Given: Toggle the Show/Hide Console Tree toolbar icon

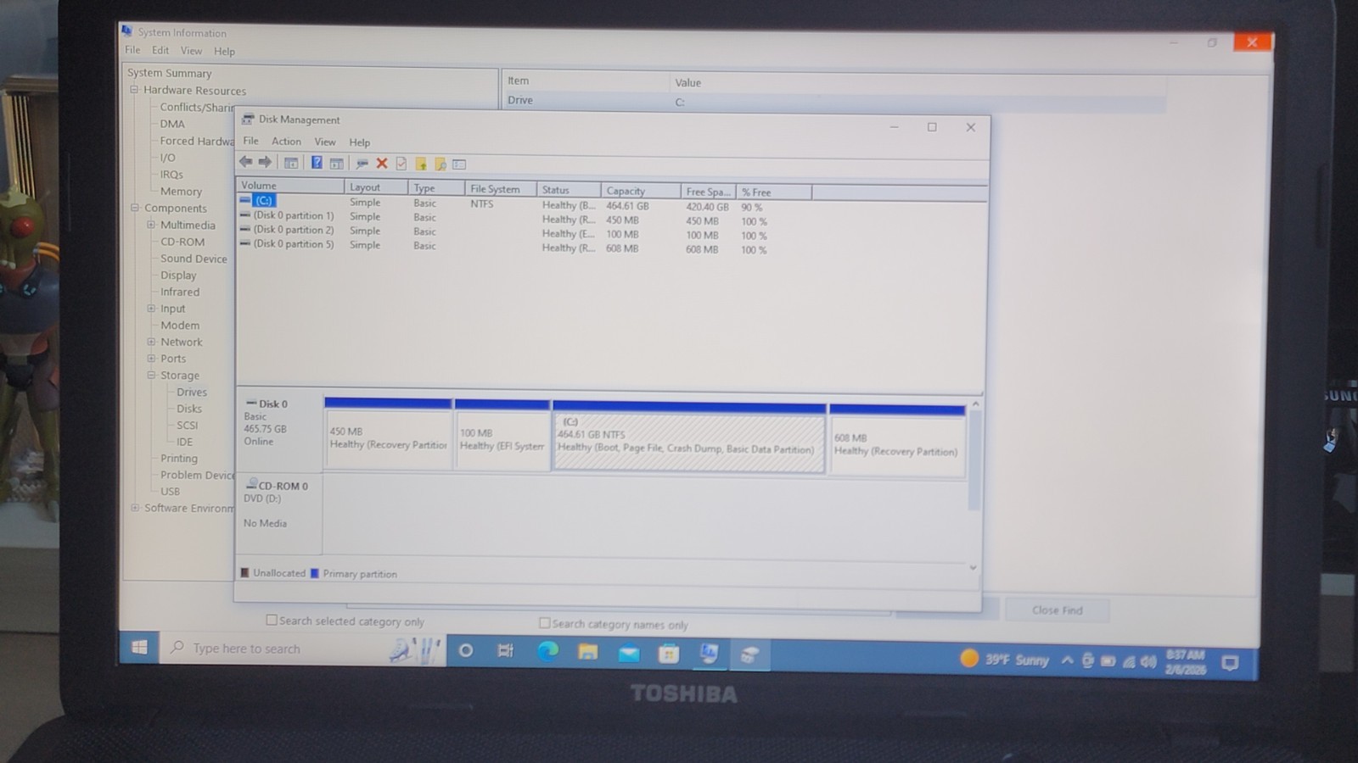Looking at the screenshot, I should tap(291, 163).
